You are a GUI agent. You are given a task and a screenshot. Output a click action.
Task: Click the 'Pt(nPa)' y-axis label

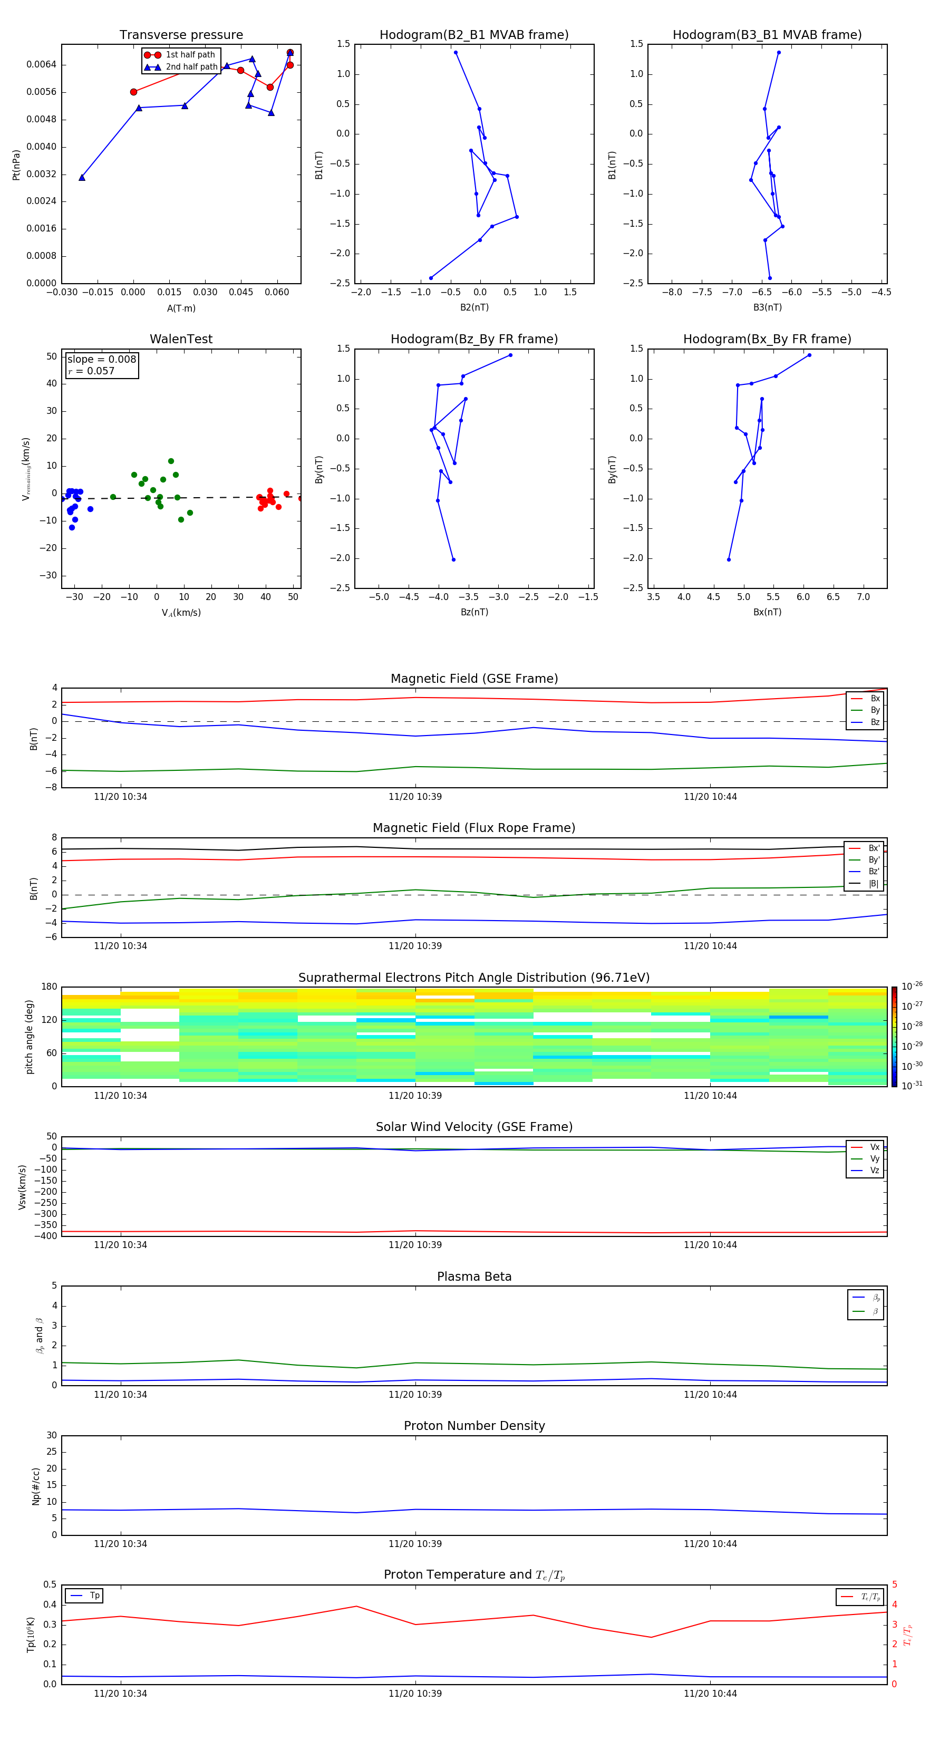16,164
